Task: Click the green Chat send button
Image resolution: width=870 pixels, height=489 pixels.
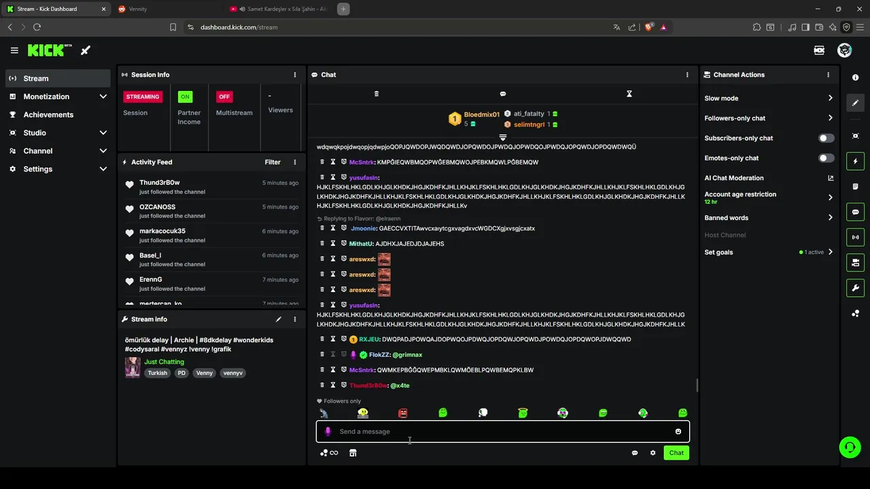Action: click(676, 453)
